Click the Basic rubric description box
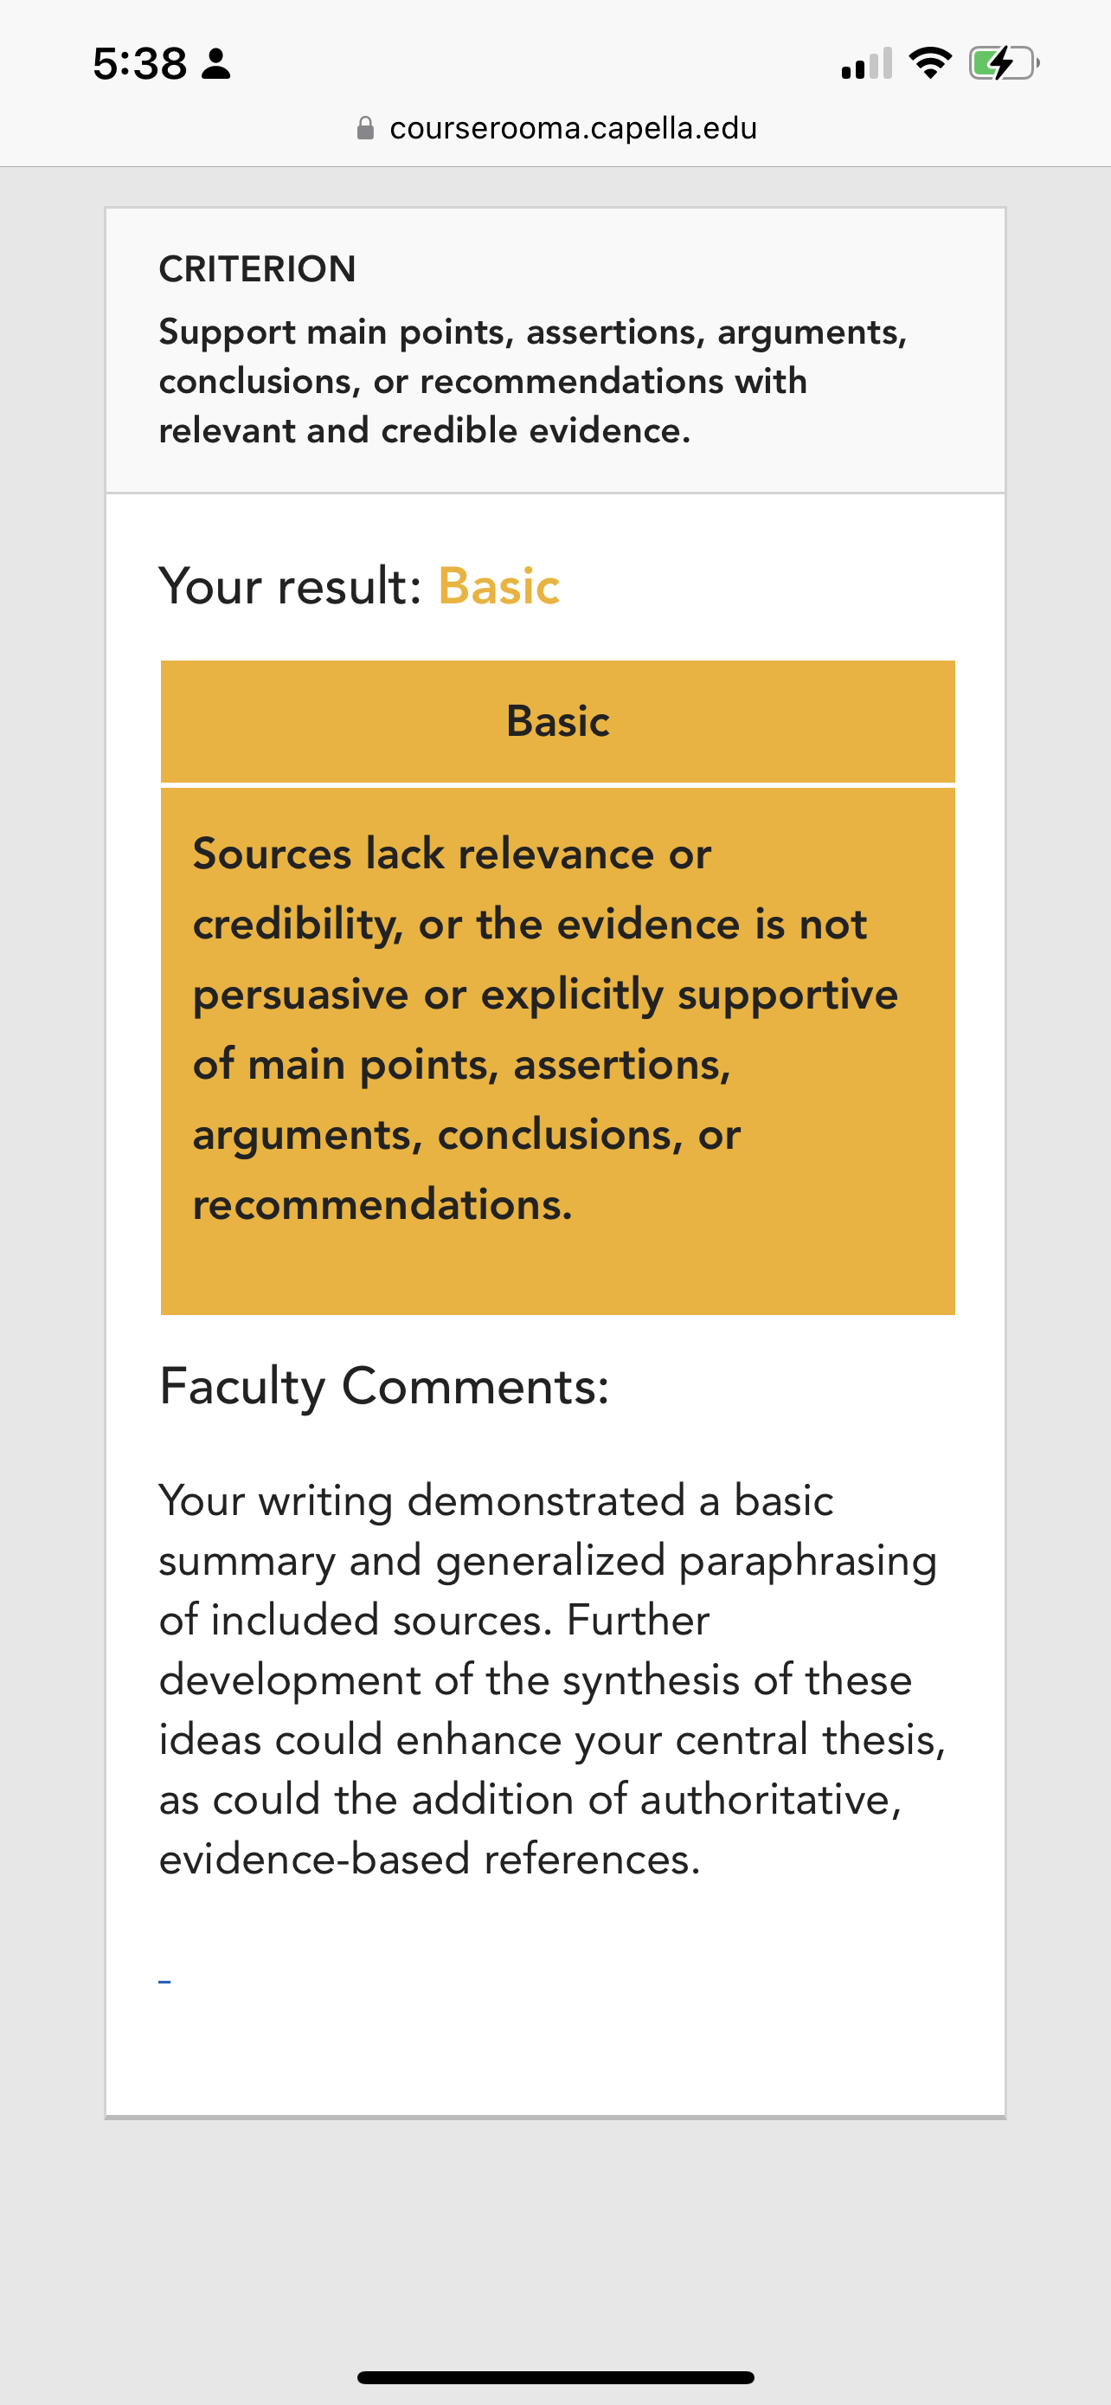Image resolution: width=1111 pixels, height=2405 pixels. coord(558,1051)
